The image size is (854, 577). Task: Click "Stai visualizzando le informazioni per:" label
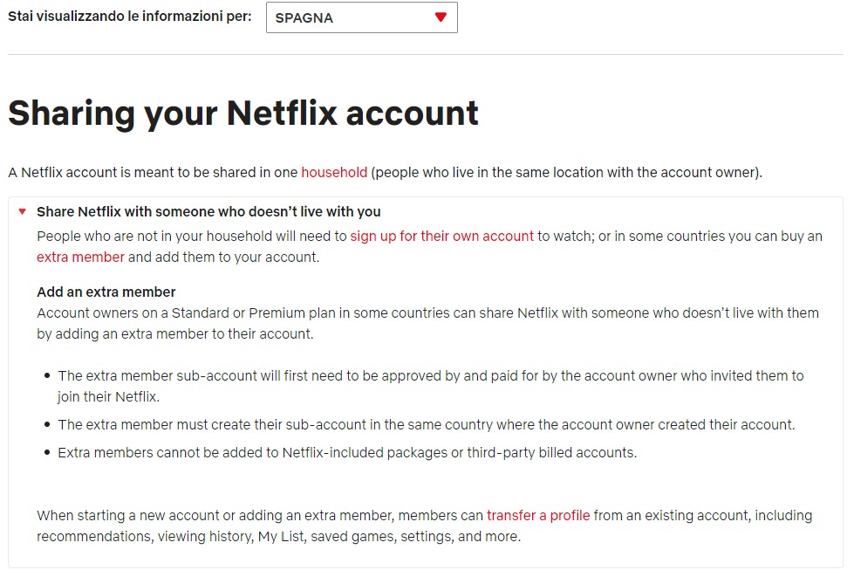tap(129, 17)
